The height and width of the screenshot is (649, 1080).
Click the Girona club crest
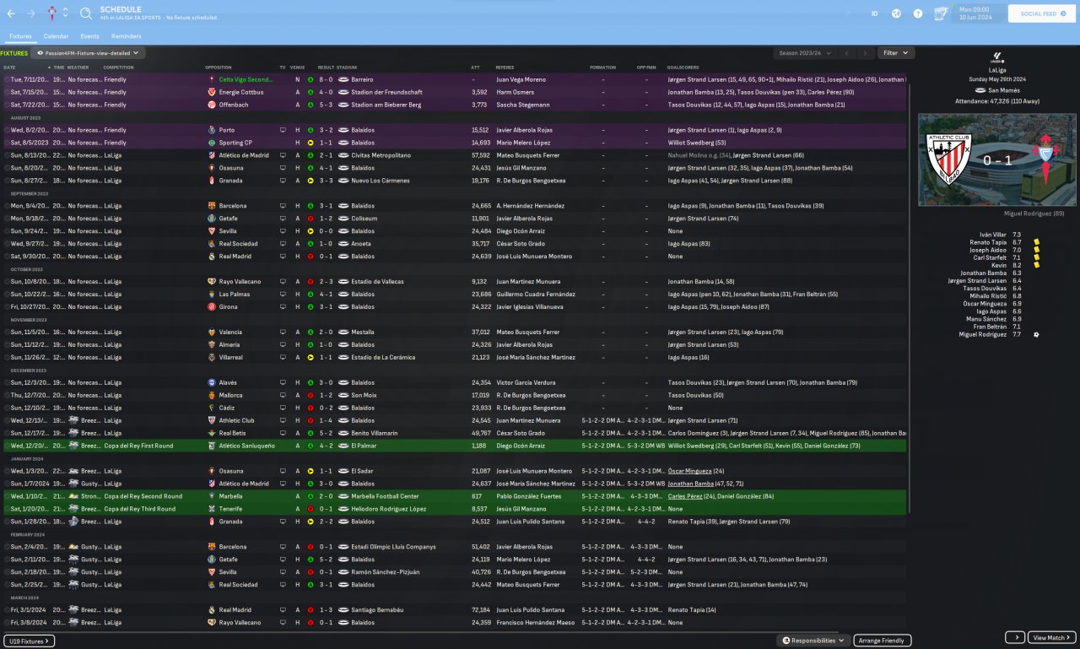click(211, 307)
